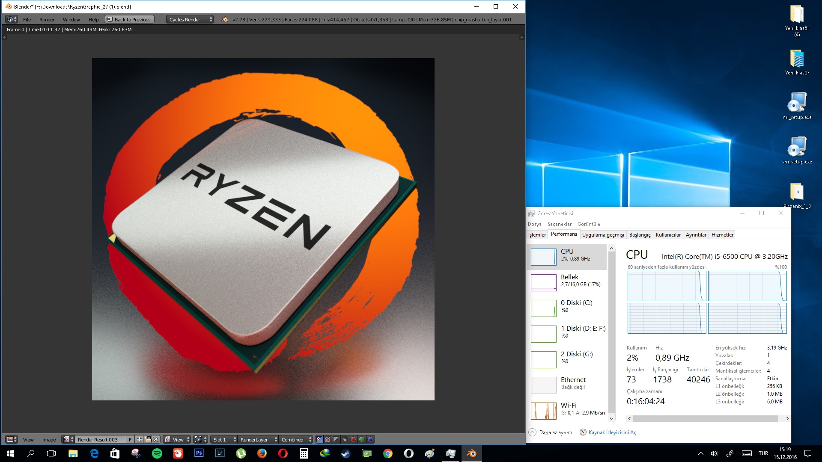Open Paint from the taskbar
The width and height of the screenshot is (822, 462).
pos(430,453)
